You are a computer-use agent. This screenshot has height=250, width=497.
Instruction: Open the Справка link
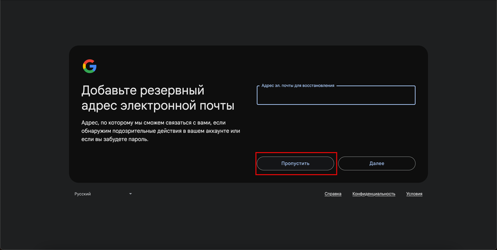point(333,194)
